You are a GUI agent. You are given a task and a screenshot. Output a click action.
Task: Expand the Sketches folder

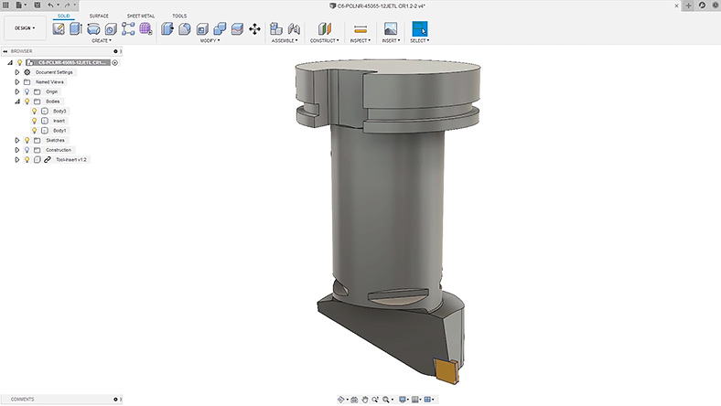pyautogui.click(x=17, y=140)
